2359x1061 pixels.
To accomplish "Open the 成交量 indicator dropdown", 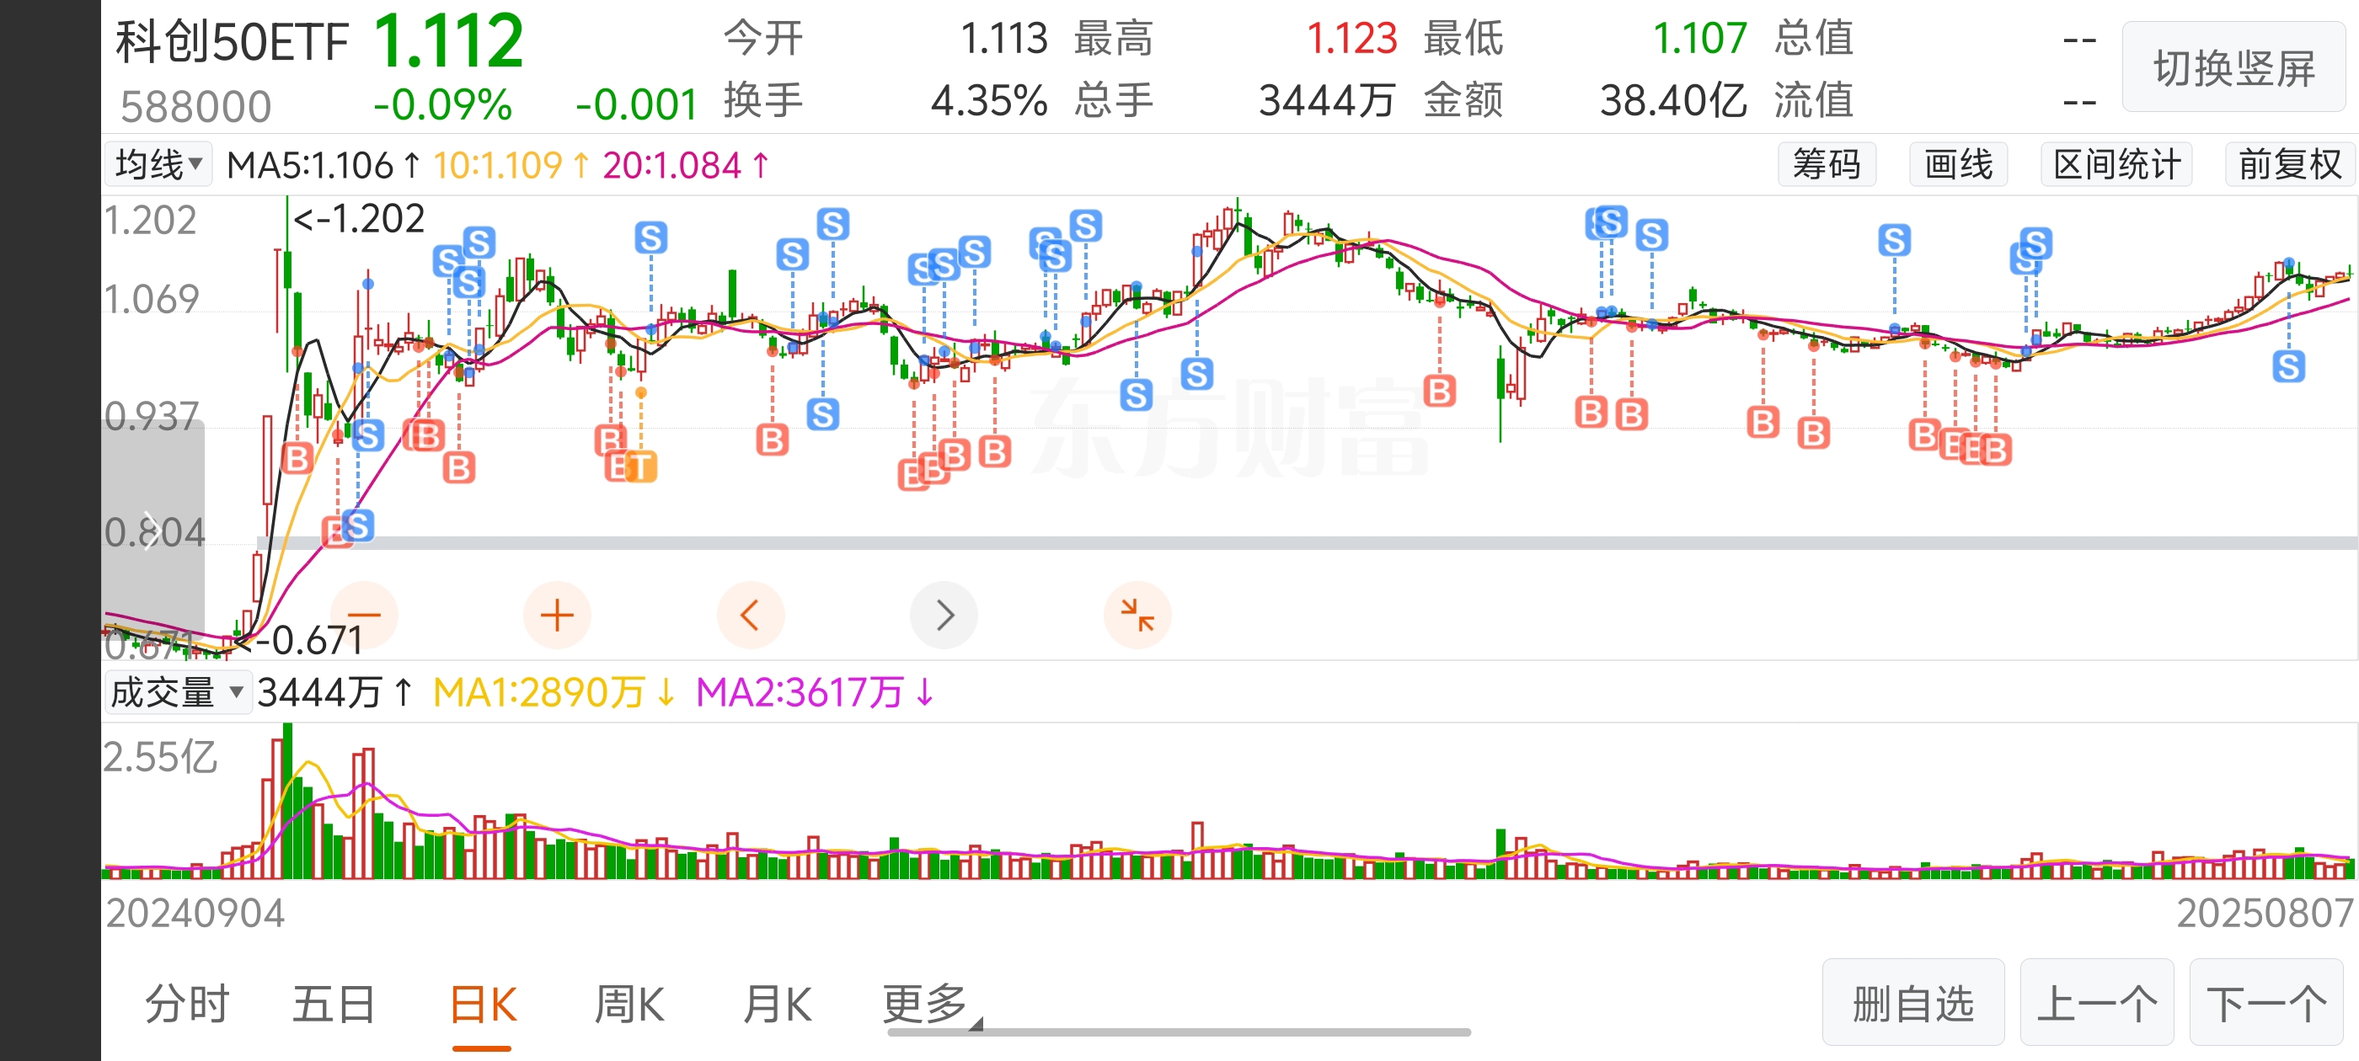I will [x=178, y=692].
